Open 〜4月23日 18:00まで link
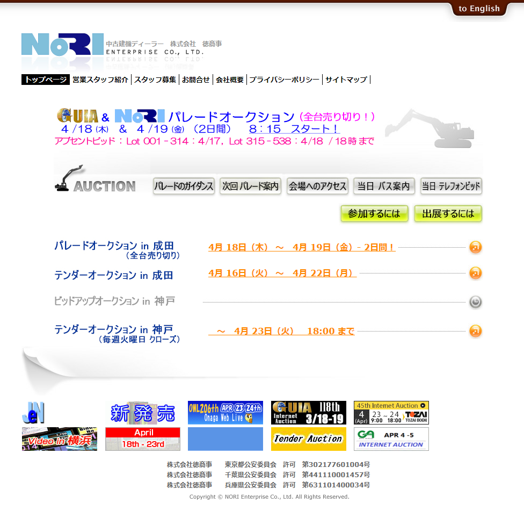 [281, 331]
